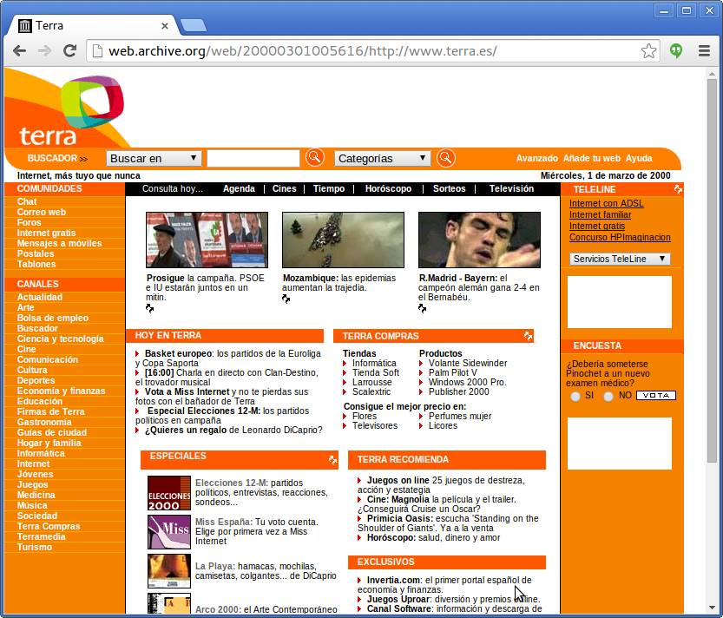The width and height of the screenshot is (723, 618).
Task: Open 'Economía y finanzas' channel
Action: click(62, 391)
